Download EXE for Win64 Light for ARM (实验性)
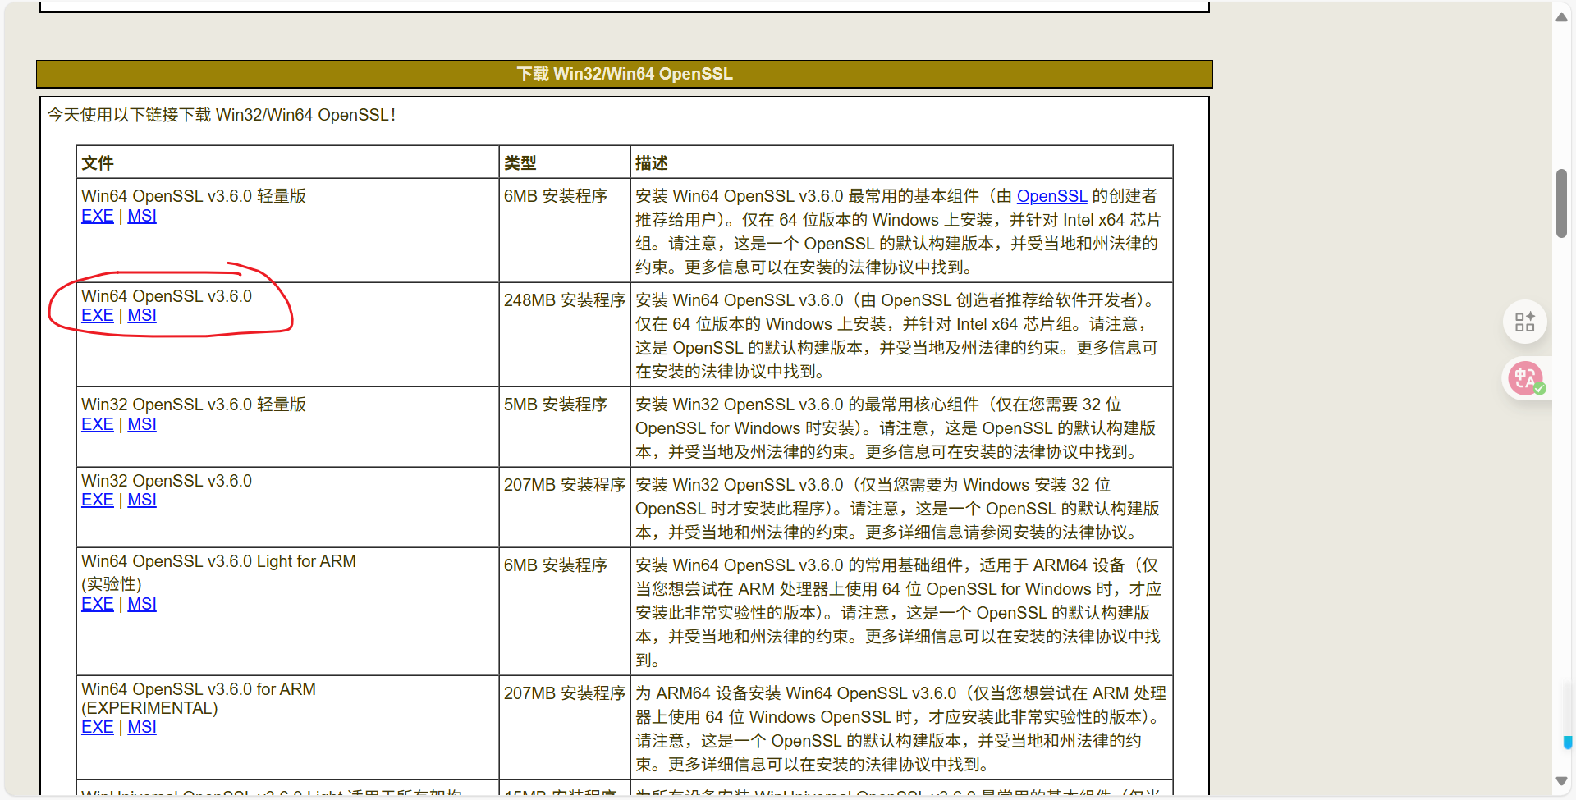 click(x=97, y=604)
